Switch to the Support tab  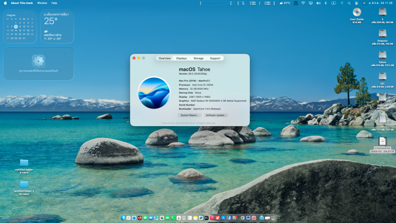[x=215, y=58]
